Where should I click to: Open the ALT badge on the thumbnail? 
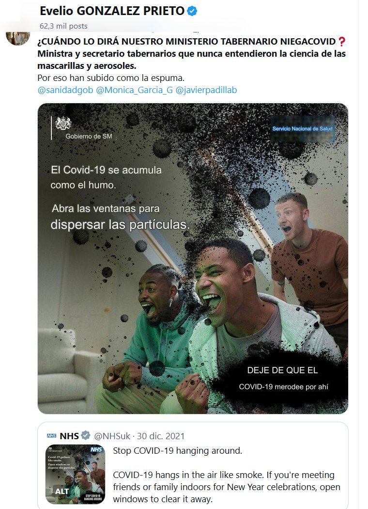[x=62, y=491]
